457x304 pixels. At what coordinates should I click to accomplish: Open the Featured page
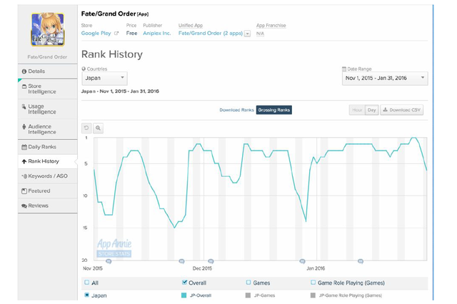(x=48, y=191)
